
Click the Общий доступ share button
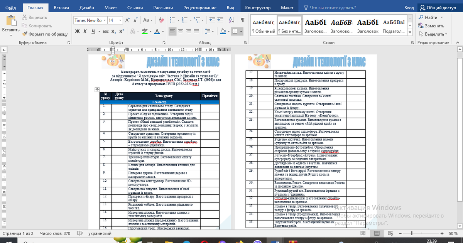point(438,8)
